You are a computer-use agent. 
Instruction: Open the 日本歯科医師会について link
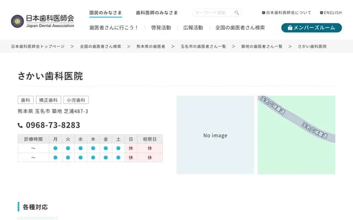pyautogui.click(x=287, y=12)
